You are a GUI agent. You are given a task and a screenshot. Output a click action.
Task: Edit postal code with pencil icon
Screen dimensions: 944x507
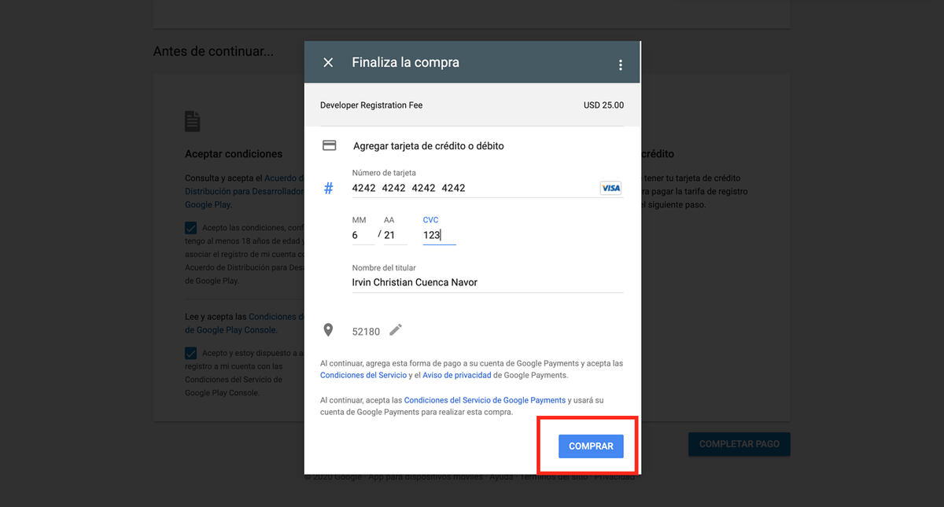coord(396,330)
